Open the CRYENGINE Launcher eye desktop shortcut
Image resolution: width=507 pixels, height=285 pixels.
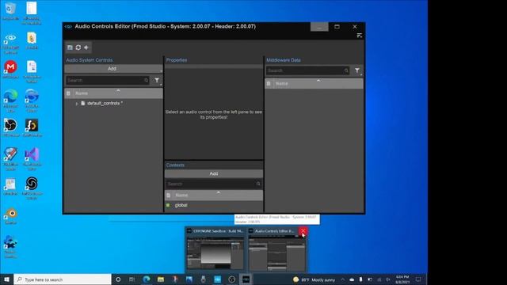pos(10,44)
